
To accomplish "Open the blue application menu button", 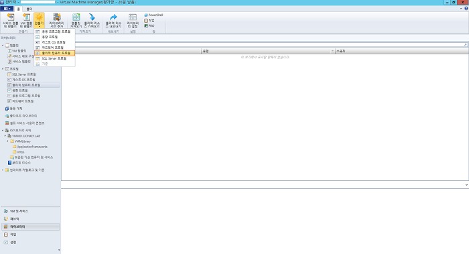I will click(7, 9).
